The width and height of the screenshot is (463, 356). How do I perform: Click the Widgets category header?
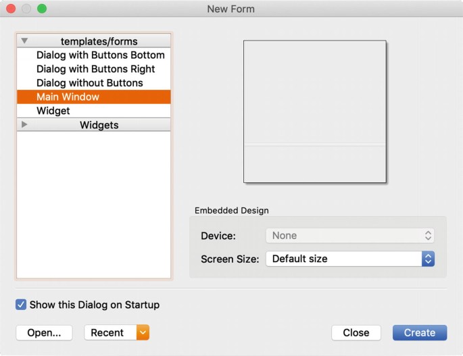[x=99, y=125]
